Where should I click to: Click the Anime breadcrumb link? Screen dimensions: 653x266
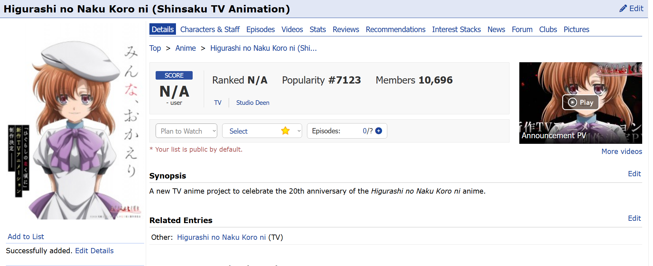[x=185, y=48]
